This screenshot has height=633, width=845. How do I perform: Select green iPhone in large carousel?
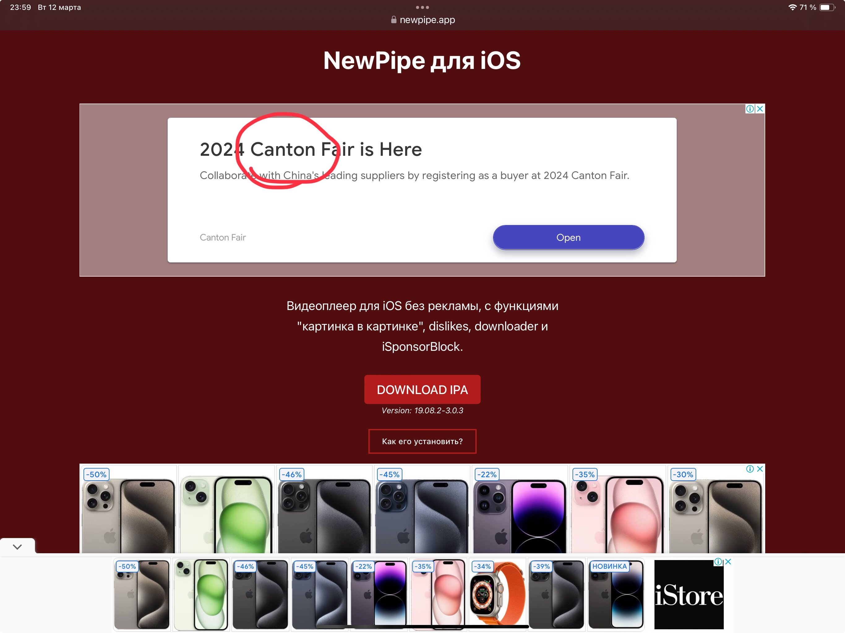(226, 510)
